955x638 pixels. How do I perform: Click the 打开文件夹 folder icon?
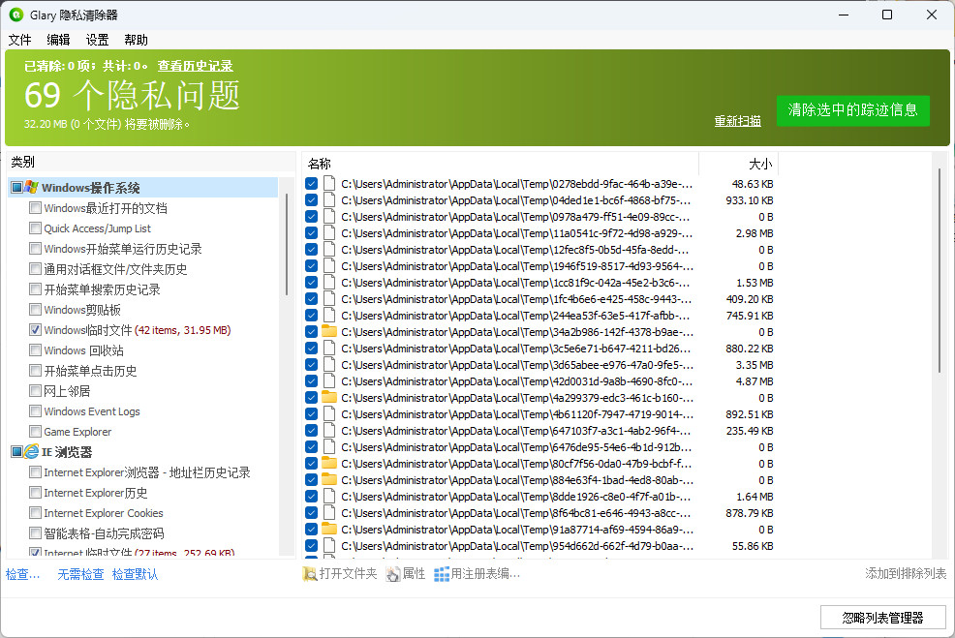click(x=309, y=573)
